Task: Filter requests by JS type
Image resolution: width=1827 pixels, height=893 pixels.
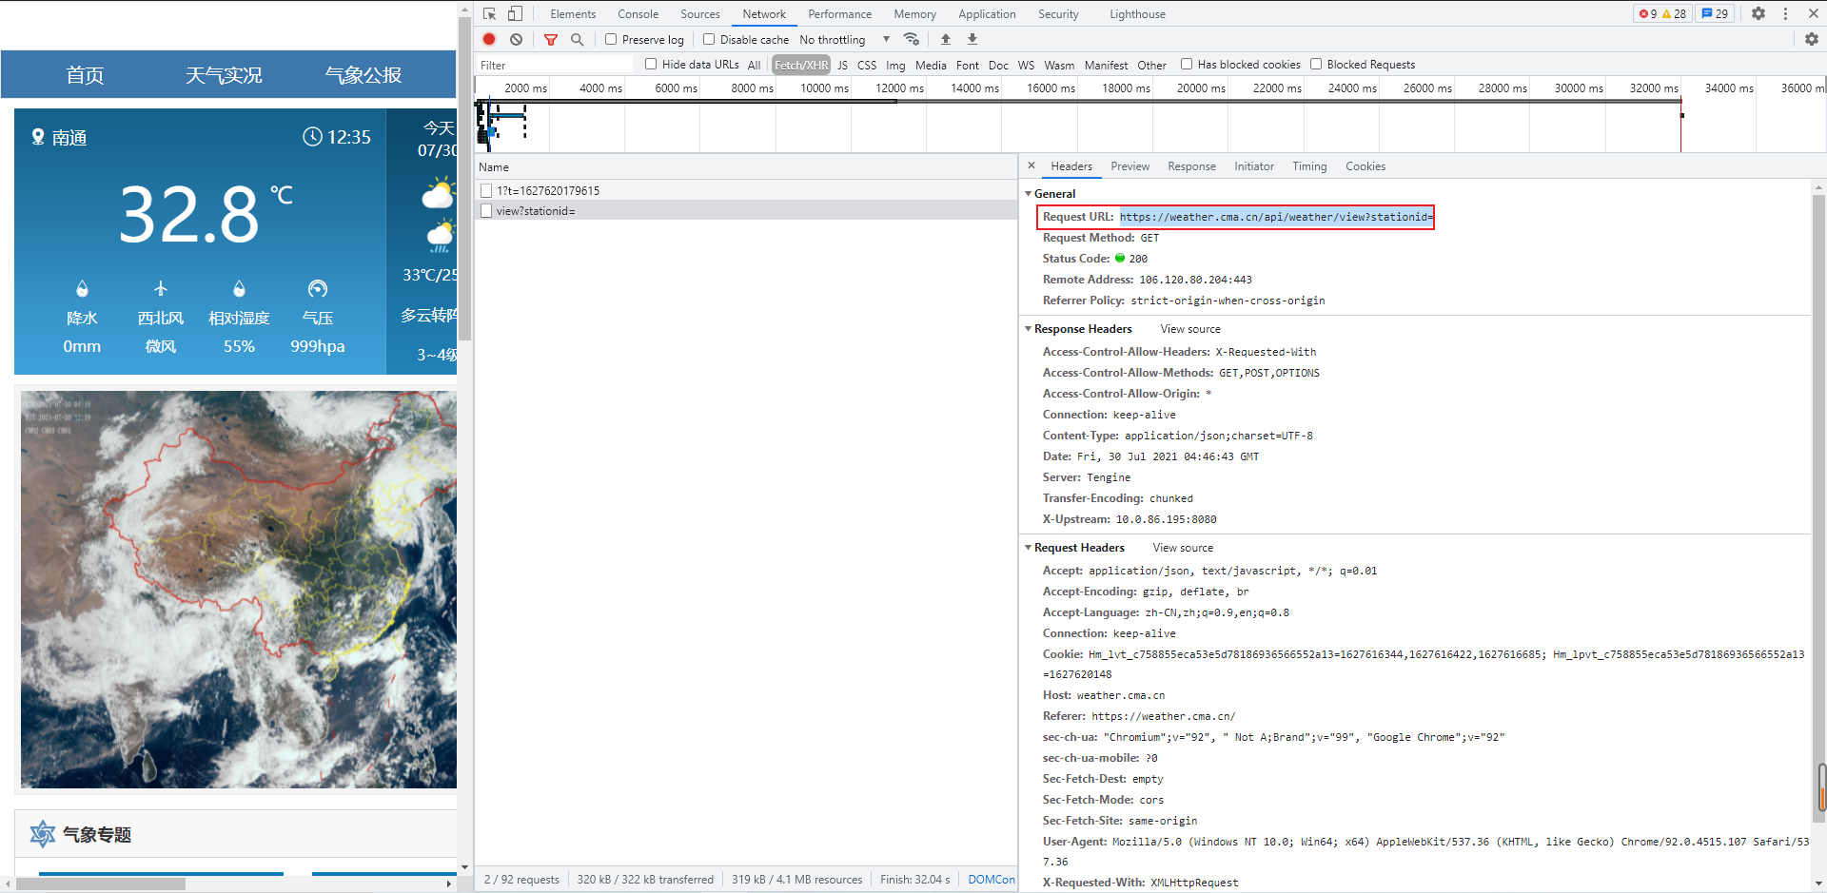Action: 842,65
